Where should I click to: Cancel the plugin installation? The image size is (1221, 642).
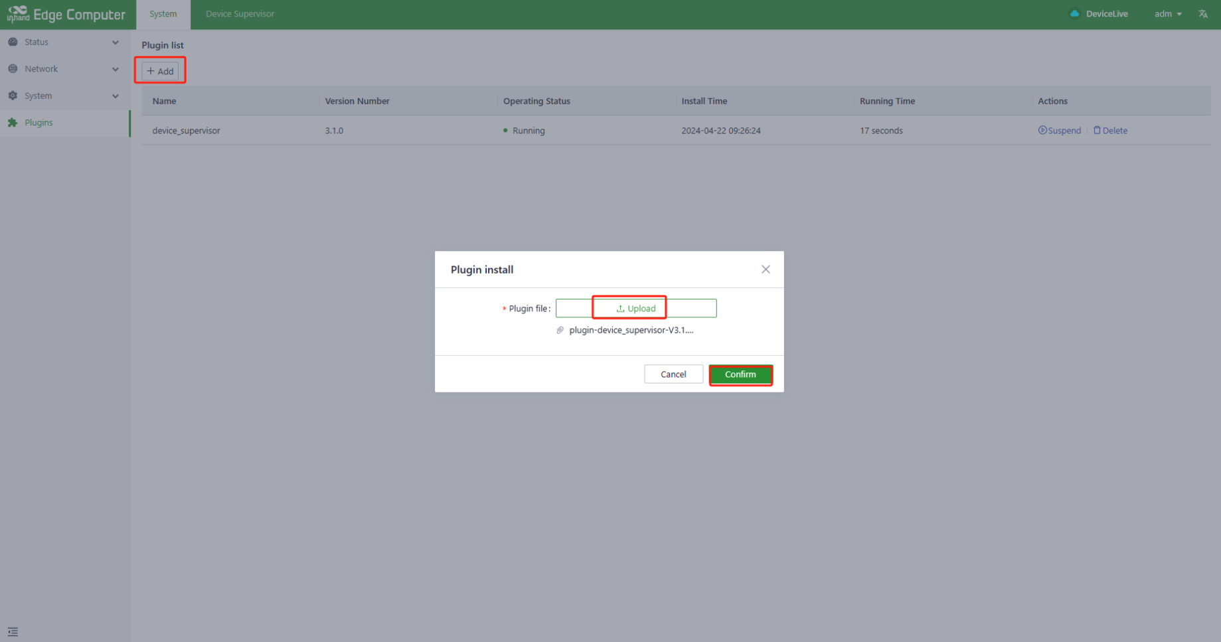point(673,374)
